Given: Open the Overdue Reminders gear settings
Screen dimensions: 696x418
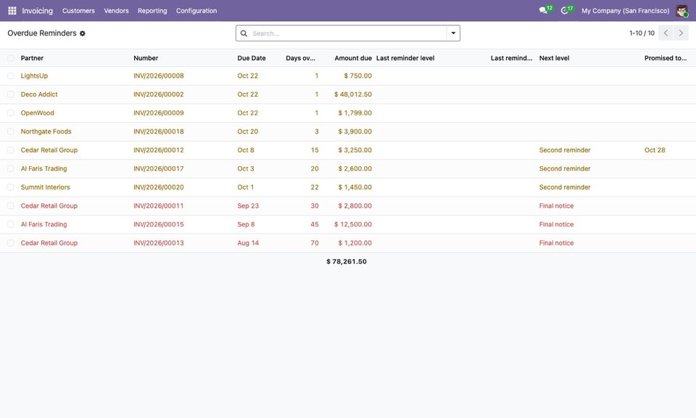Looking at the screenshot, I should (83, 33).
